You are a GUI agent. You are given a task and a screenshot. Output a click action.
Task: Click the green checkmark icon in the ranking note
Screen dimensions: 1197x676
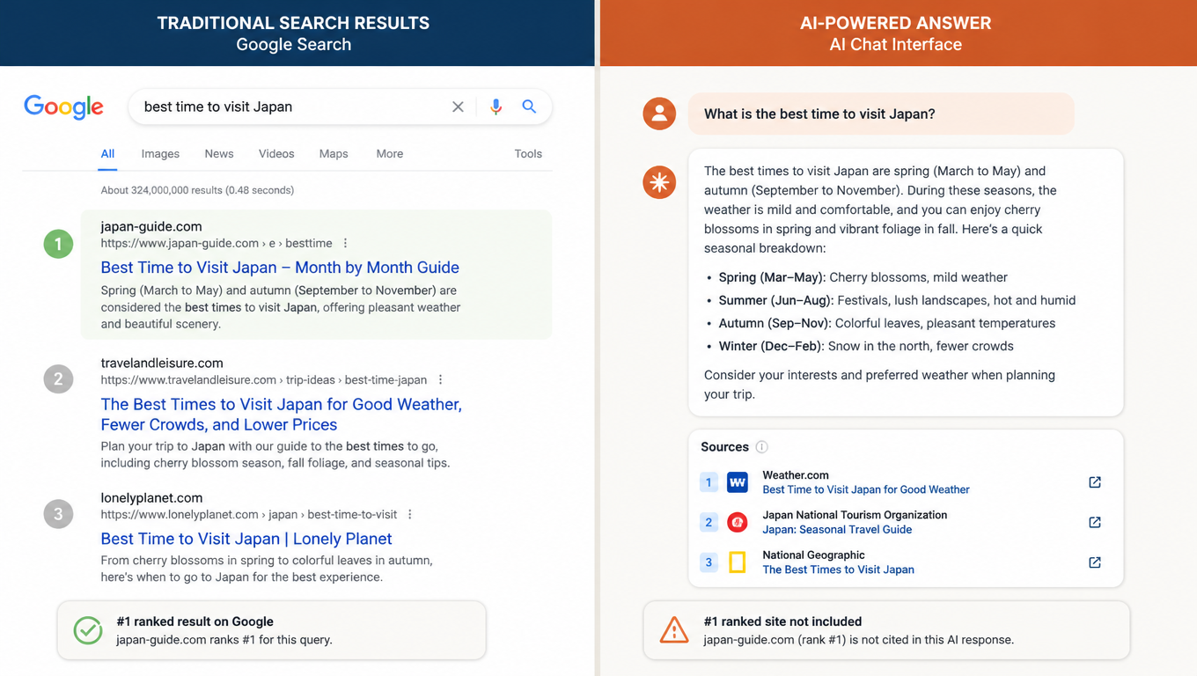[88, 630]
